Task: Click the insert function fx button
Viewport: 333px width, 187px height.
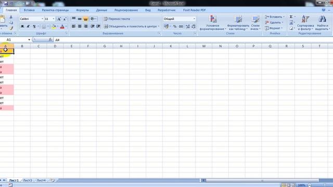Action: 50,39
